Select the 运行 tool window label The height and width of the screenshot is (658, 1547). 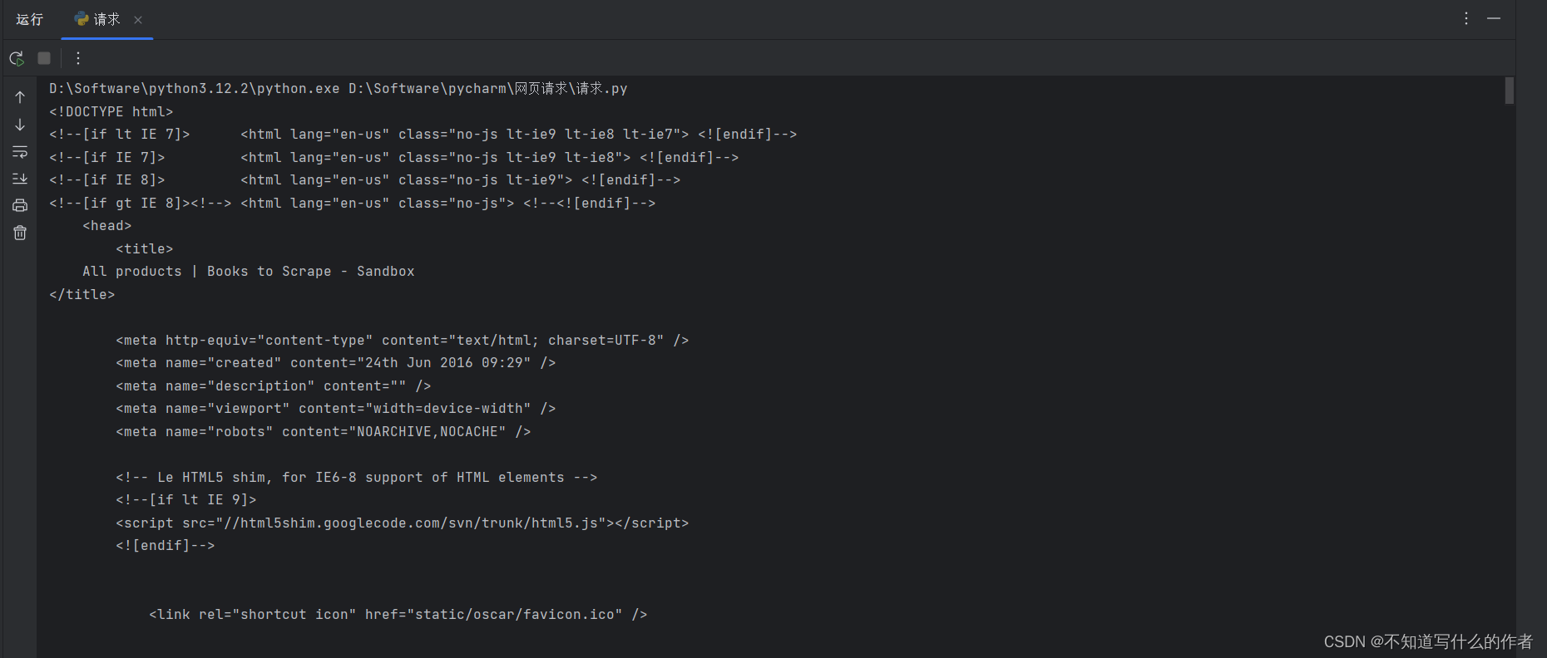[29, 19]
